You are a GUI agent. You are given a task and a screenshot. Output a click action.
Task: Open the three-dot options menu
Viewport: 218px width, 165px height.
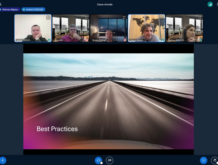tap(217, 4)
